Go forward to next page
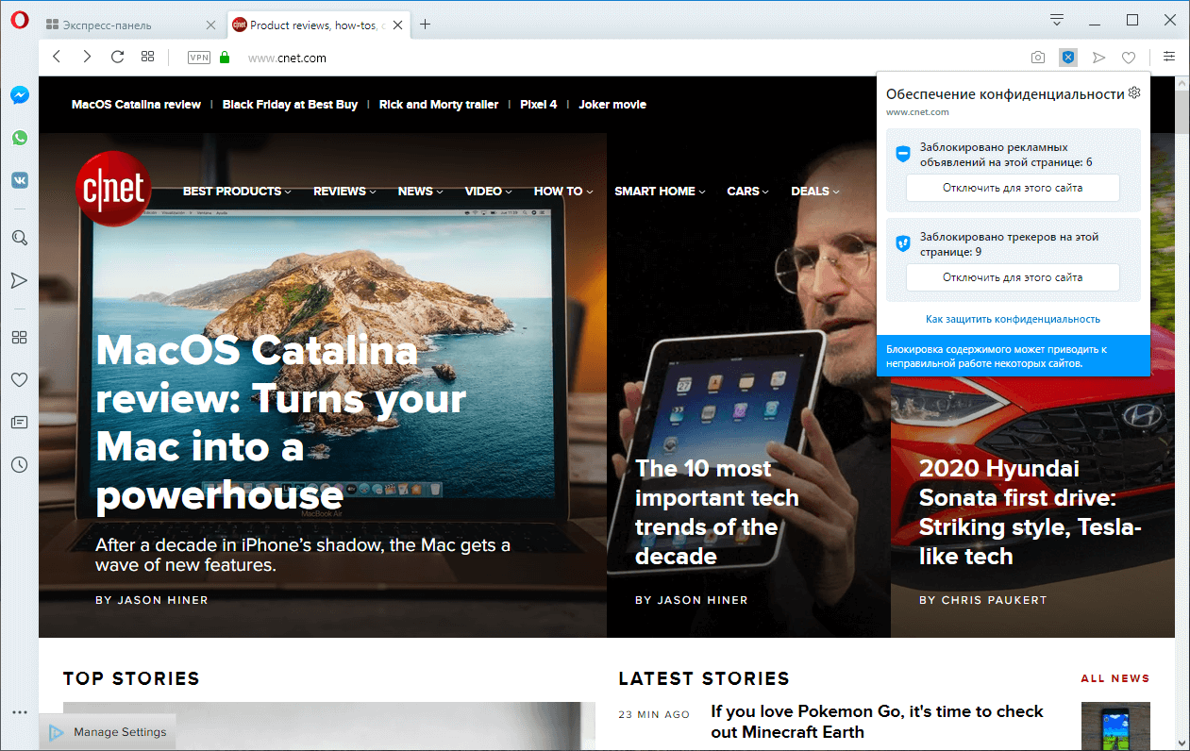The width and height of the screenshot is (1190, 751). click(87, 57)
